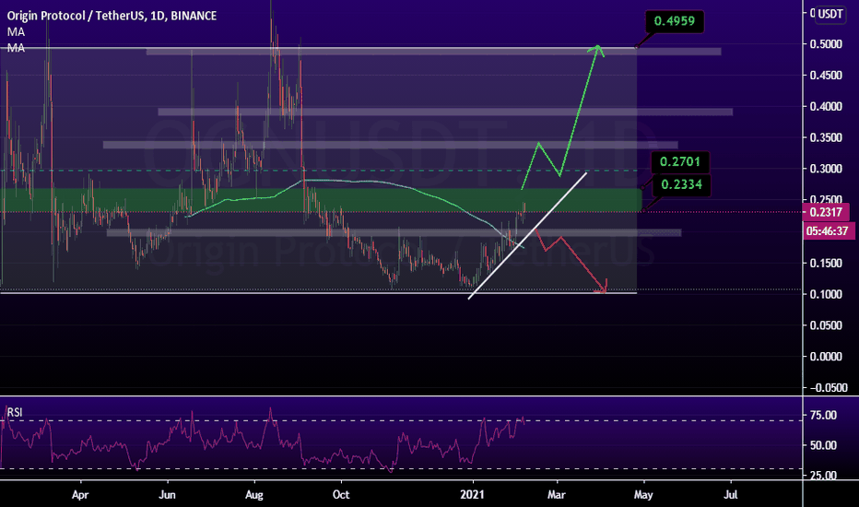The width and height of the screenshot is (859, 507).
Task: Click the 0.2701 price label
Action: pyautogui.click(x=680, y=161)
